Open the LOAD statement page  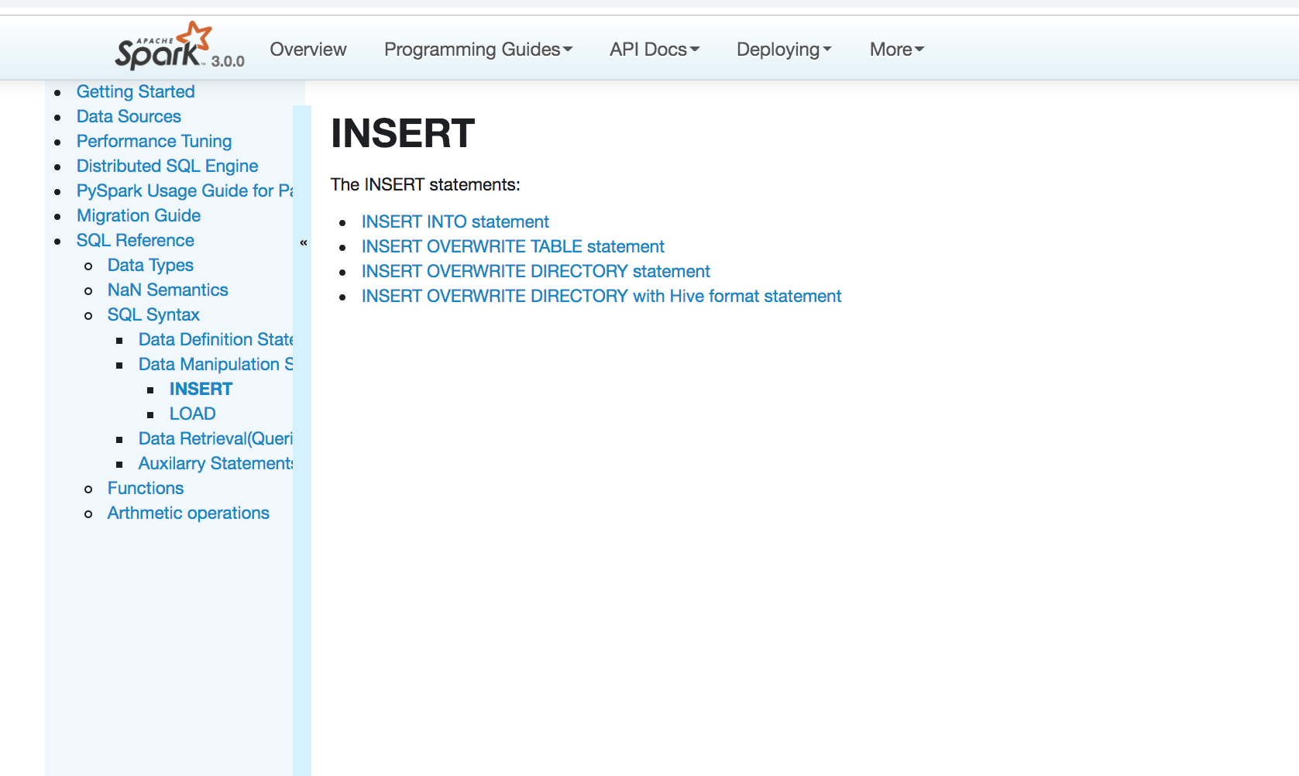tap(193, 414)
